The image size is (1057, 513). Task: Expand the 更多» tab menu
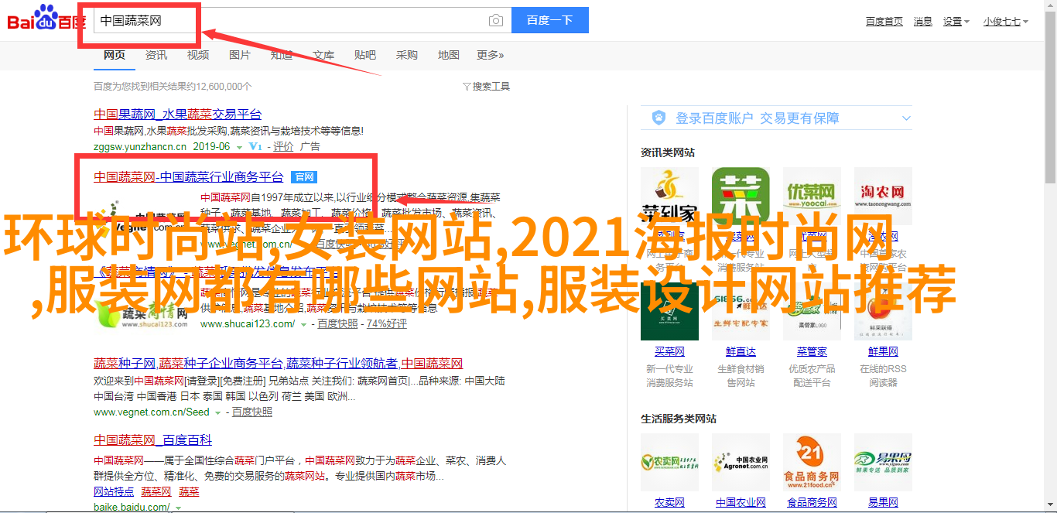pyautogui.click(x=490, y=55)
